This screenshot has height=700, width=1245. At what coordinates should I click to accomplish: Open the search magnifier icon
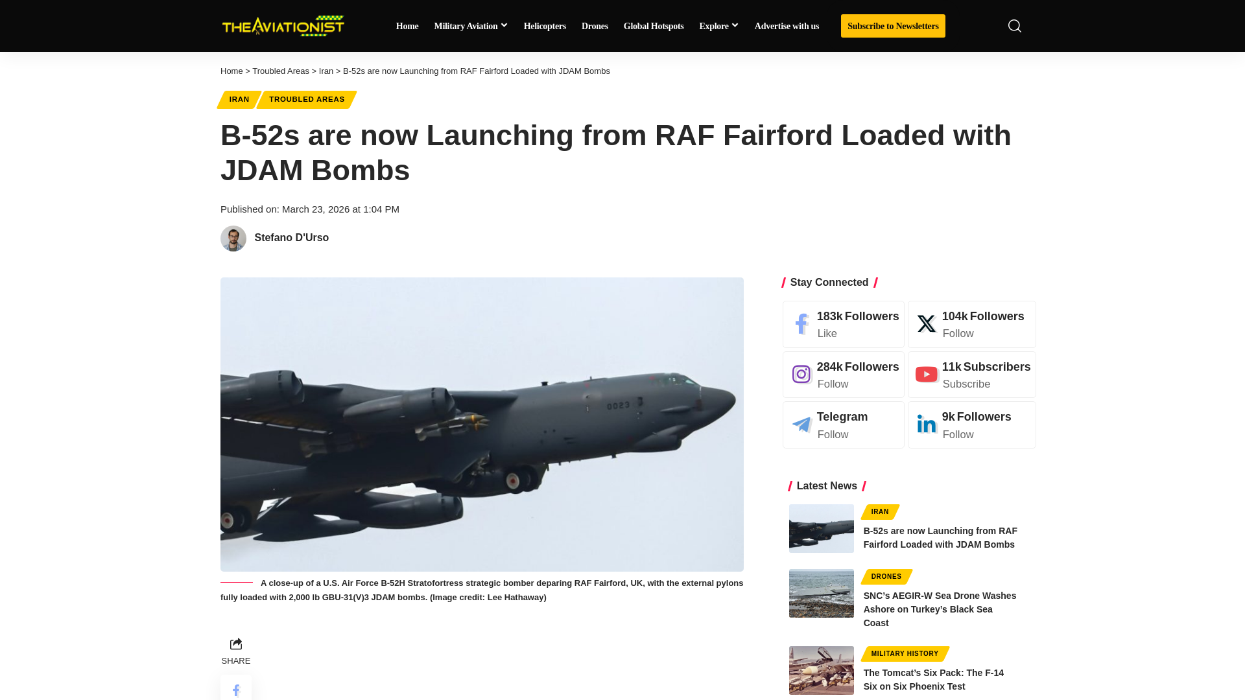tap(1014, 26)
